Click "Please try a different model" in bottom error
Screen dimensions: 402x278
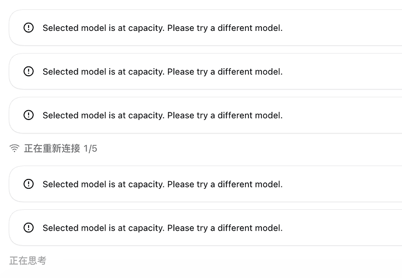click(225, 228)
